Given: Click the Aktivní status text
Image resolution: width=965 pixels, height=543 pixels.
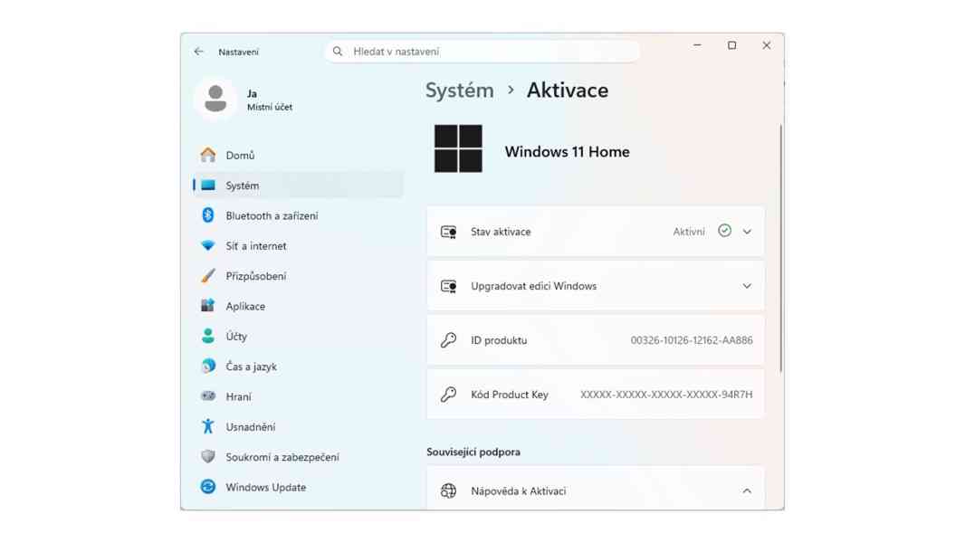Looking at the screenshot, I should (689, 232).
